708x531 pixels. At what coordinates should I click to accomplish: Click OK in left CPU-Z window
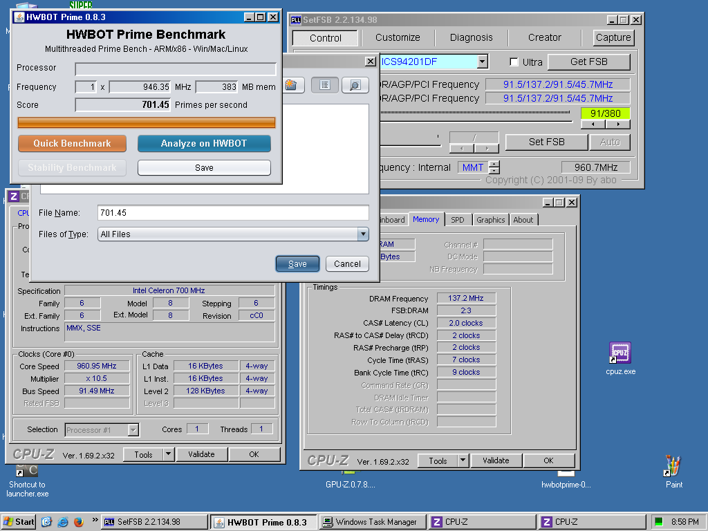254,454
